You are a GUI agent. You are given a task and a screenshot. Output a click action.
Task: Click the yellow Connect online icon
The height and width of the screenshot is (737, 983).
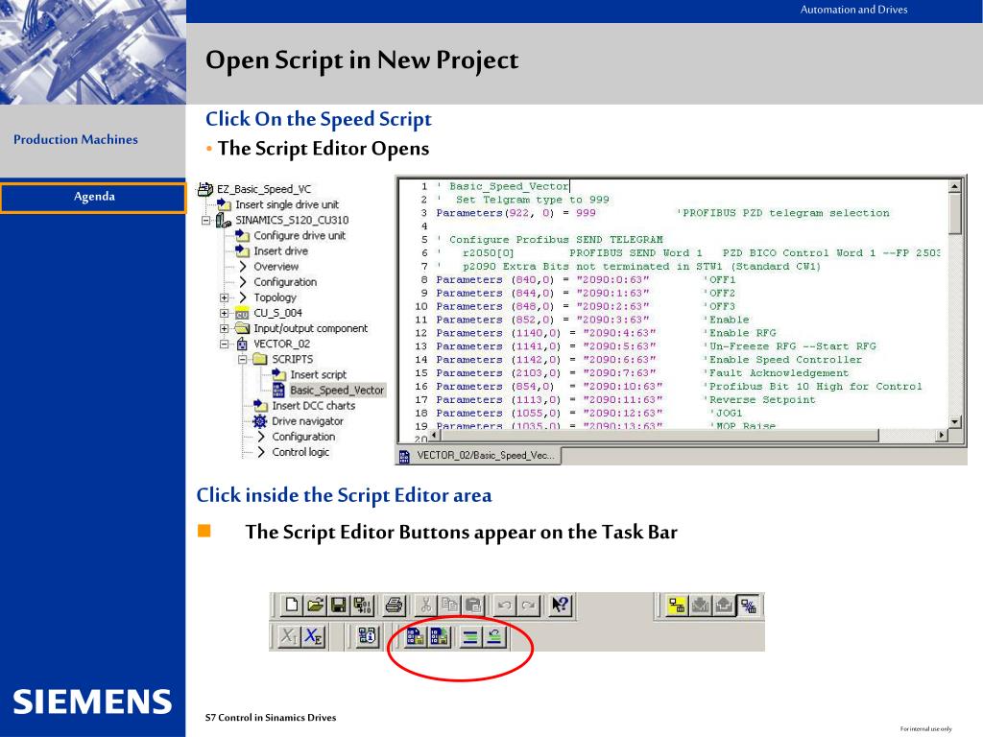(677, 605)
